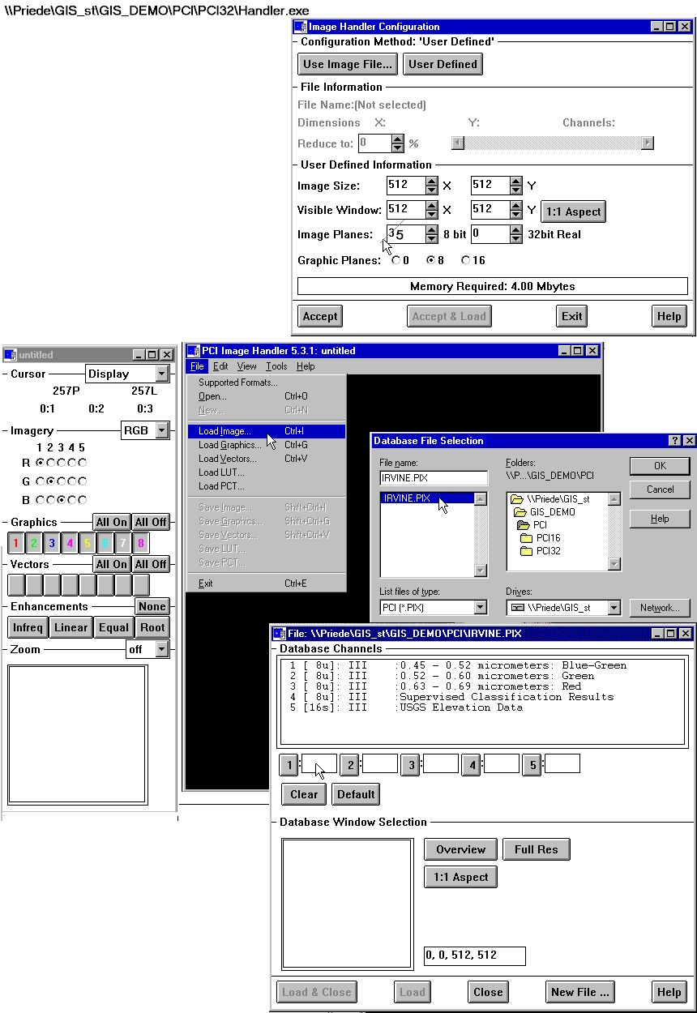The width and height of the screenshot is (697, 1013).
Task: Select 0 graphic planes radio button
Action: tap(396, 260)
